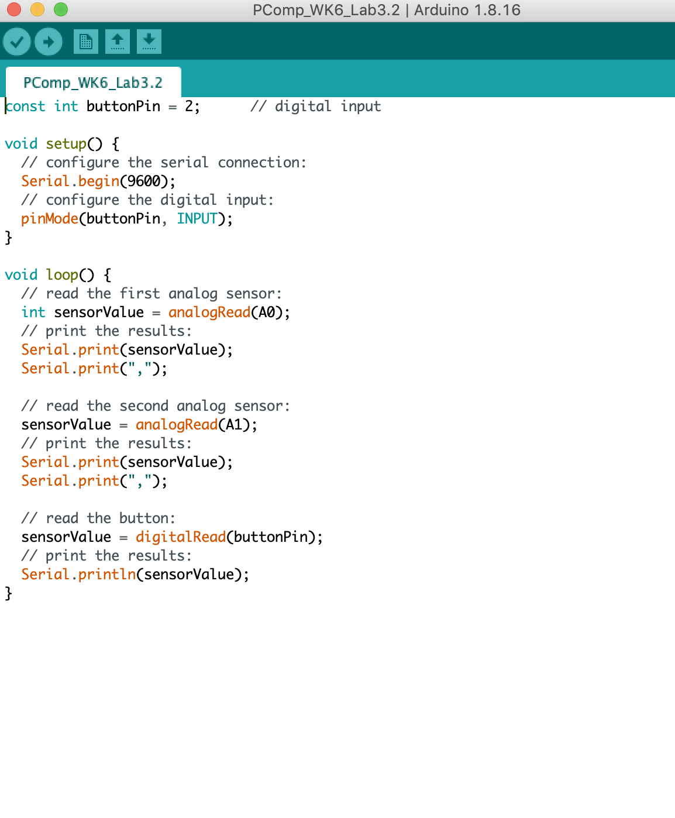Place cursor on the Serial.begin(9600) line
Viewport: 675px width, 818px height.
pos(98,181)
